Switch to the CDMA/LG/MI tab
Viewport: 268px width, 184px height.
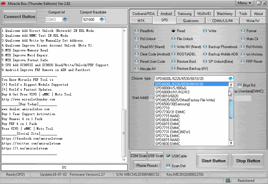(222, 21)
